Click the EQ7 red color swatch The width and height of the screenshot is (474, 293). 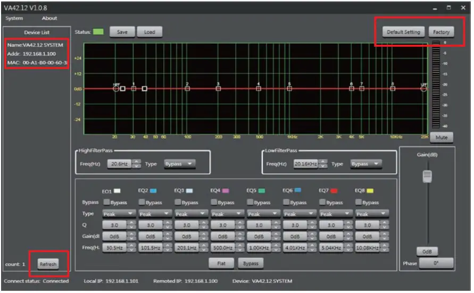(334, 190)
